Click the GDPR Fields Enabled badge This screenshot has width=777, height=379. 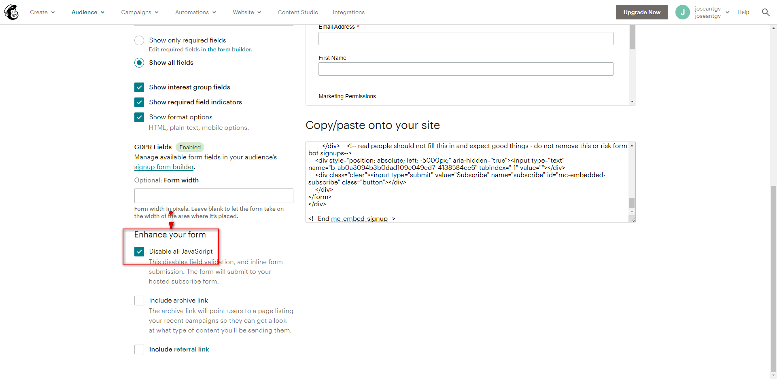[x=190, y=147]
